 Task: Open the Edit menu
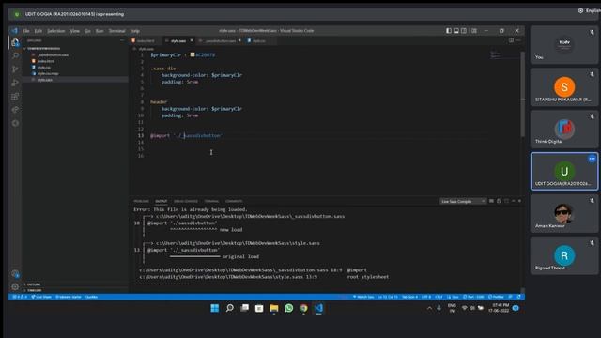[39, 31]
